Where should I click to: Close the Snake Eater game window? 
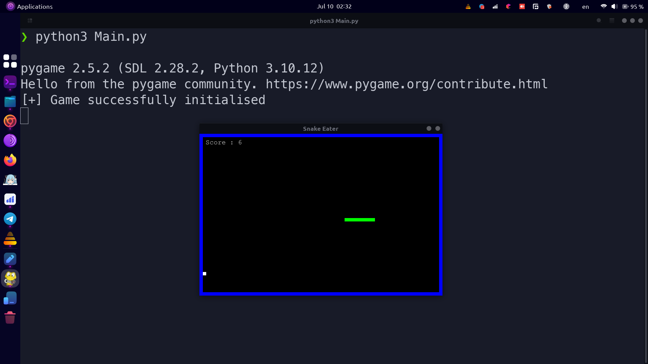pos(438,128)
